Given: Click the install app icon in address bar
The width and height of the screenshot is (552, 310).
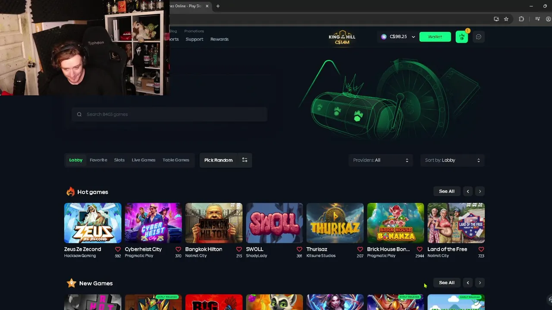Looking at the screenshot, I should click(x=496, y=19).
